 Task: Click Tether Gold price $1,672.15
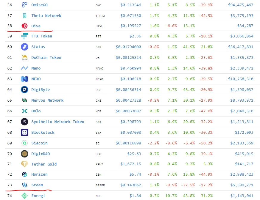[131, 164]
